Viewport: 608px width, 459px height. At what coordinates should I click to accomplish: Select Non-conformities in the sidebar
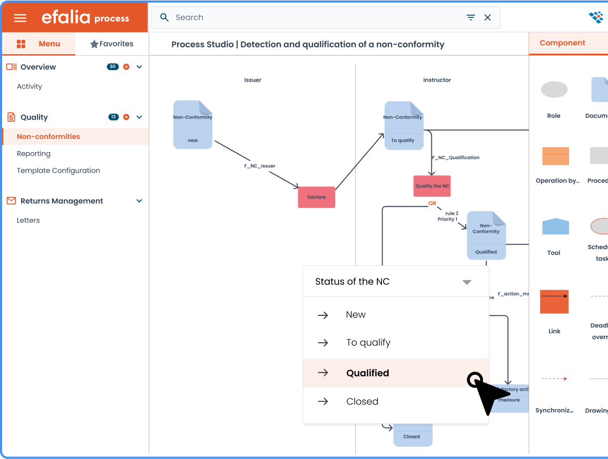pyautogui.click(x=76, y=136)
